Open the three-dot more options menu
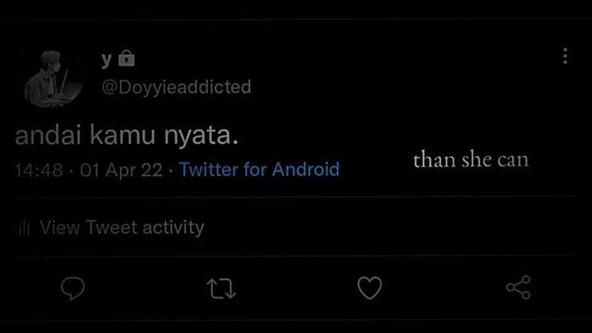The width and height of the screenshot is (592, 333). [x=565, y=56]
